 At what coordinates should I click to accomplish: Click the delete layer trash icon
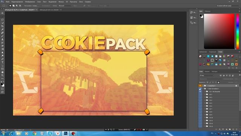(236, 129)
